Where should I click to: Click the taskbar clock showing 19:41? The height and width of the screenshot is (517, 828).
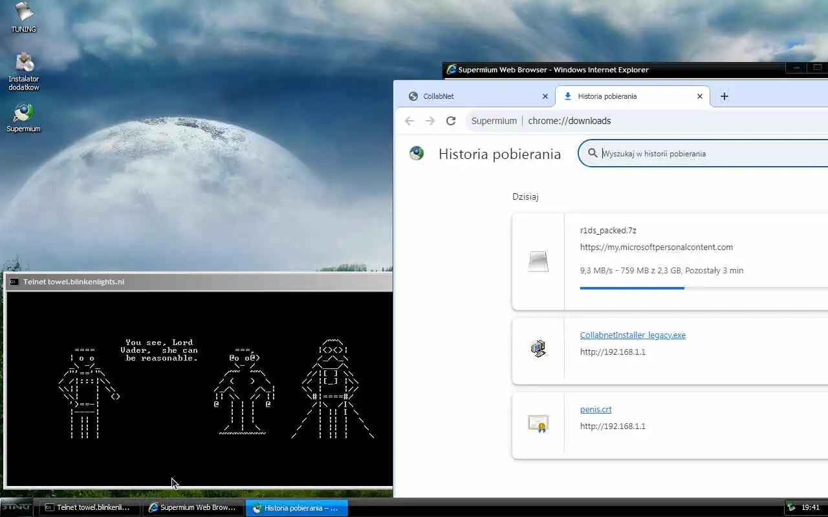click(811, 508)
